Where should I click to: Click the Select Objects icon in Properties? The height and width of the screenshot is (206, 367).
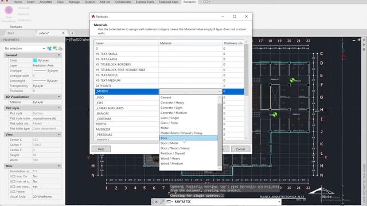55,48
